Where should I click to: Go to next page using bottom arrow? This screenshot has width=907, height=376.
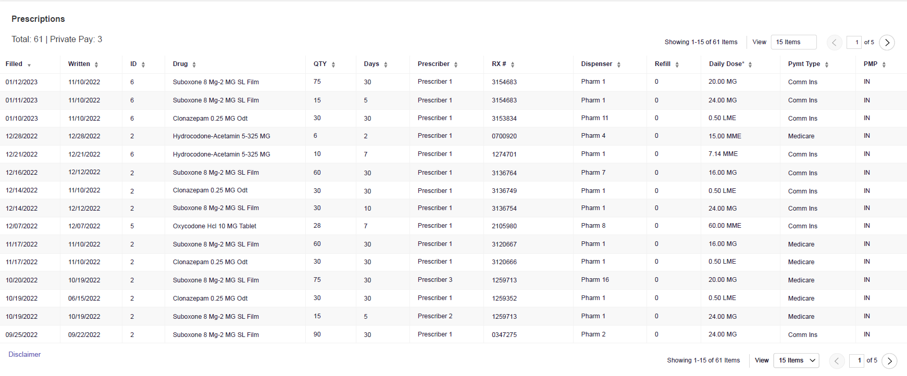tap(889, 361)
